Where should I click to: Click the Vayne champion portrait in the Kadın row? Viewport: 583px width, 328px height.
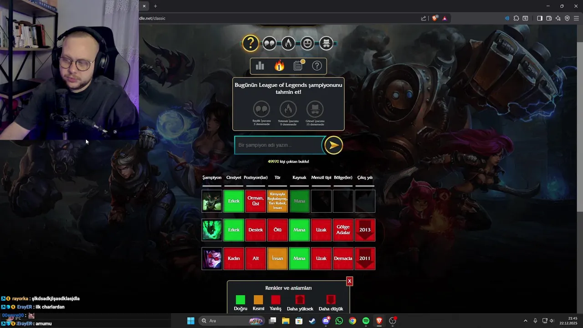(x=212, y=258)
